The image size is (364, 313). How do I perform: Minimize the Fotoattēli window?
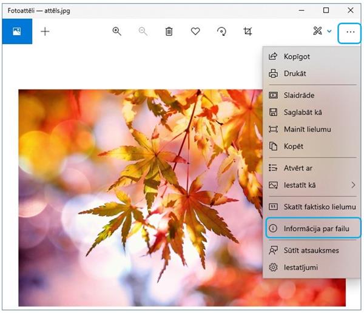(302, 10)
